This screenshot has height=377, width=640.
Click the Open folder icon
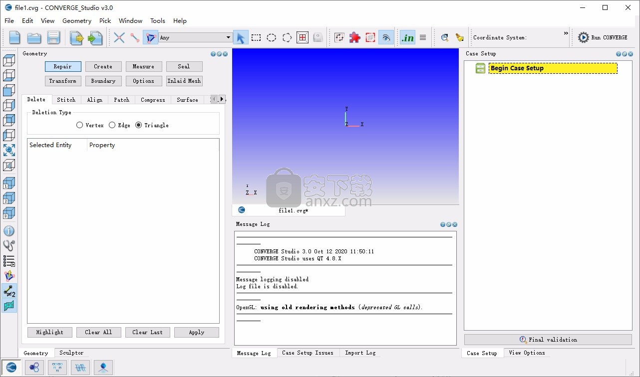(34, 37)
